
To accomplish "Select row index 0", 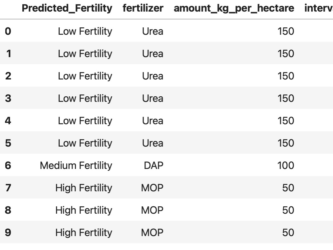I will (x=8, y=31).
